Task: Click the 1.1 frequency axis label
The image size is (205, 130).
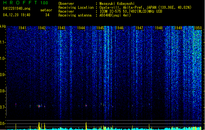Action: pos(3,42)
